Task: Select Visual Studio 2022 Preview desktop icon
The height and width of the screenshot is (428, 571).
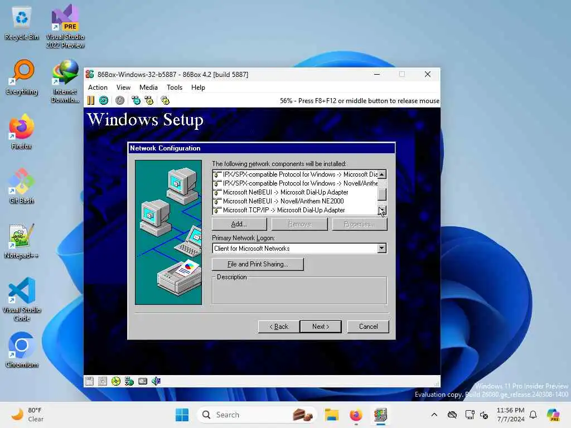Action: point(65,27)
